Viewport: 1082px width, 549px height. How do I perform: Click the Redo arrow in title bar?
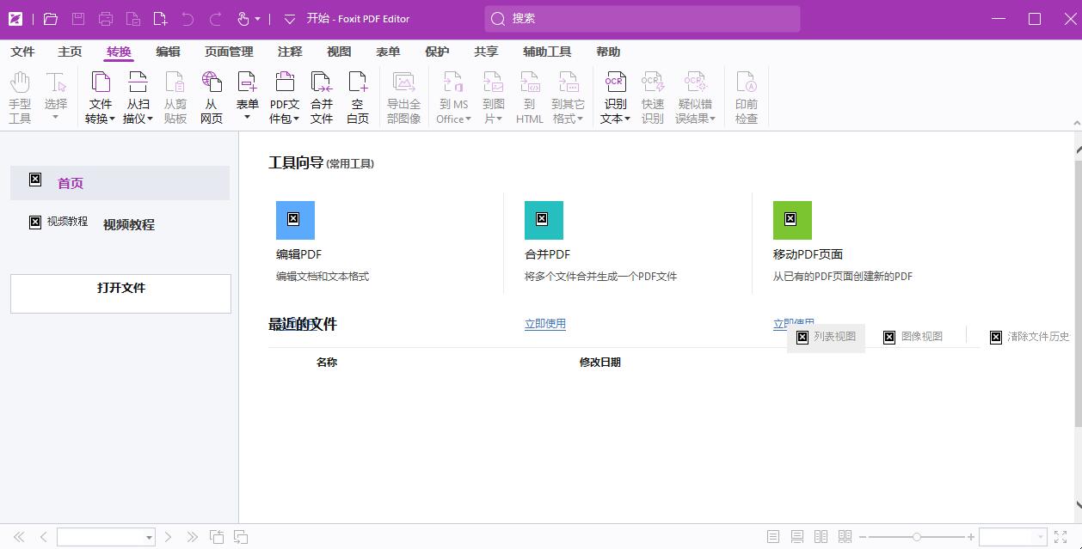click(x=215, y=19)
